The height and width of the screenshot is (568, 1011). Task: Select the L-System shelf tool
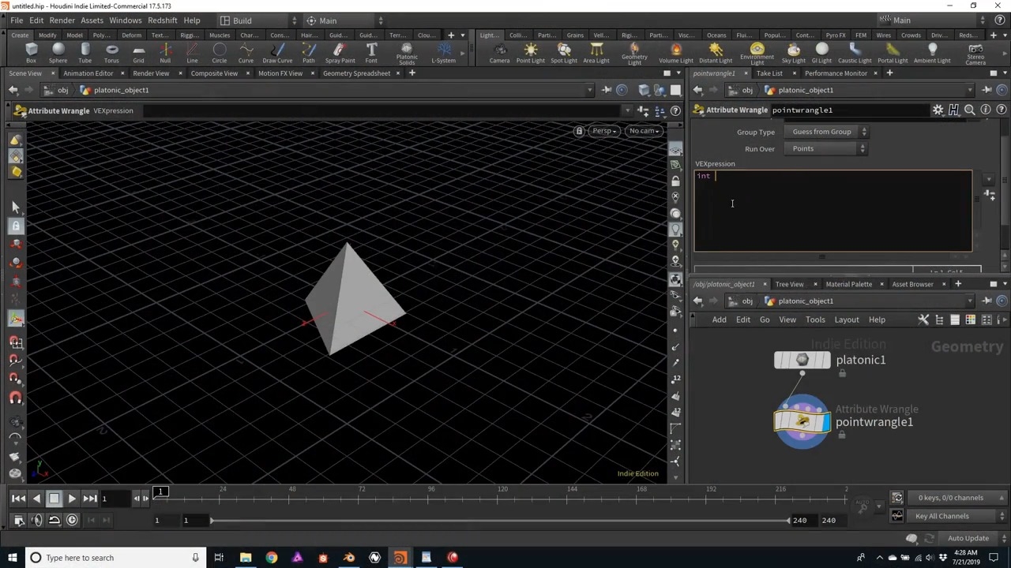(443, 53)
